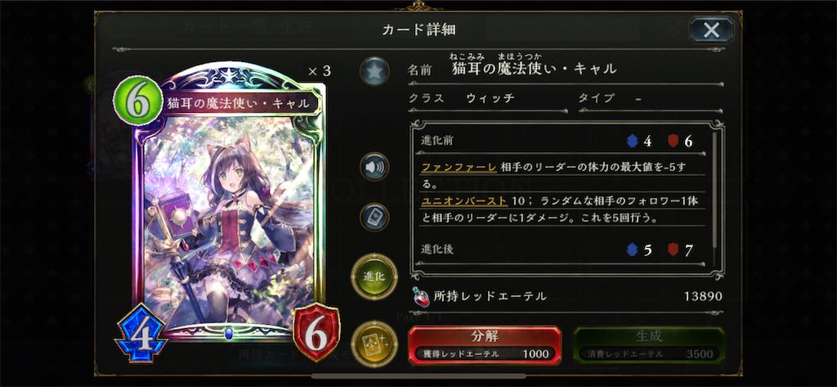
Task: Click the bottom home indicator bar
Action: pos(418,376)
